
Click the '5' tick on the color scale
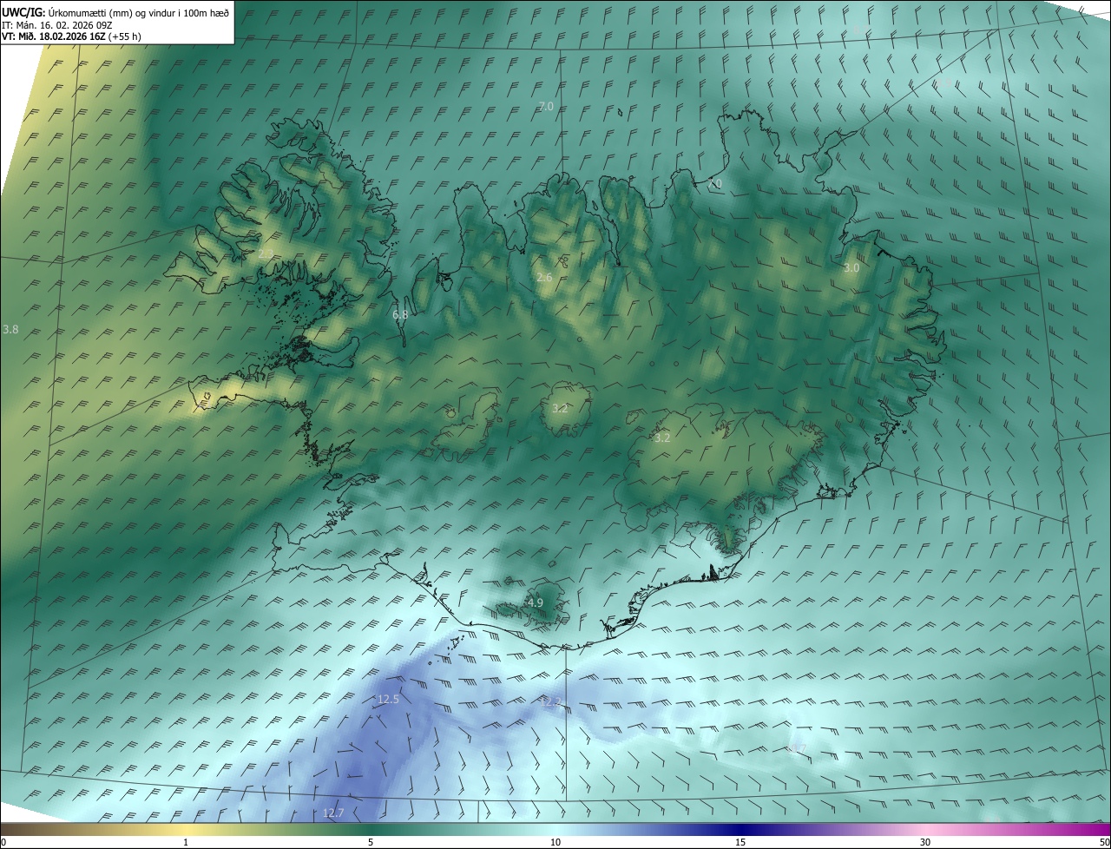(371, 842)
